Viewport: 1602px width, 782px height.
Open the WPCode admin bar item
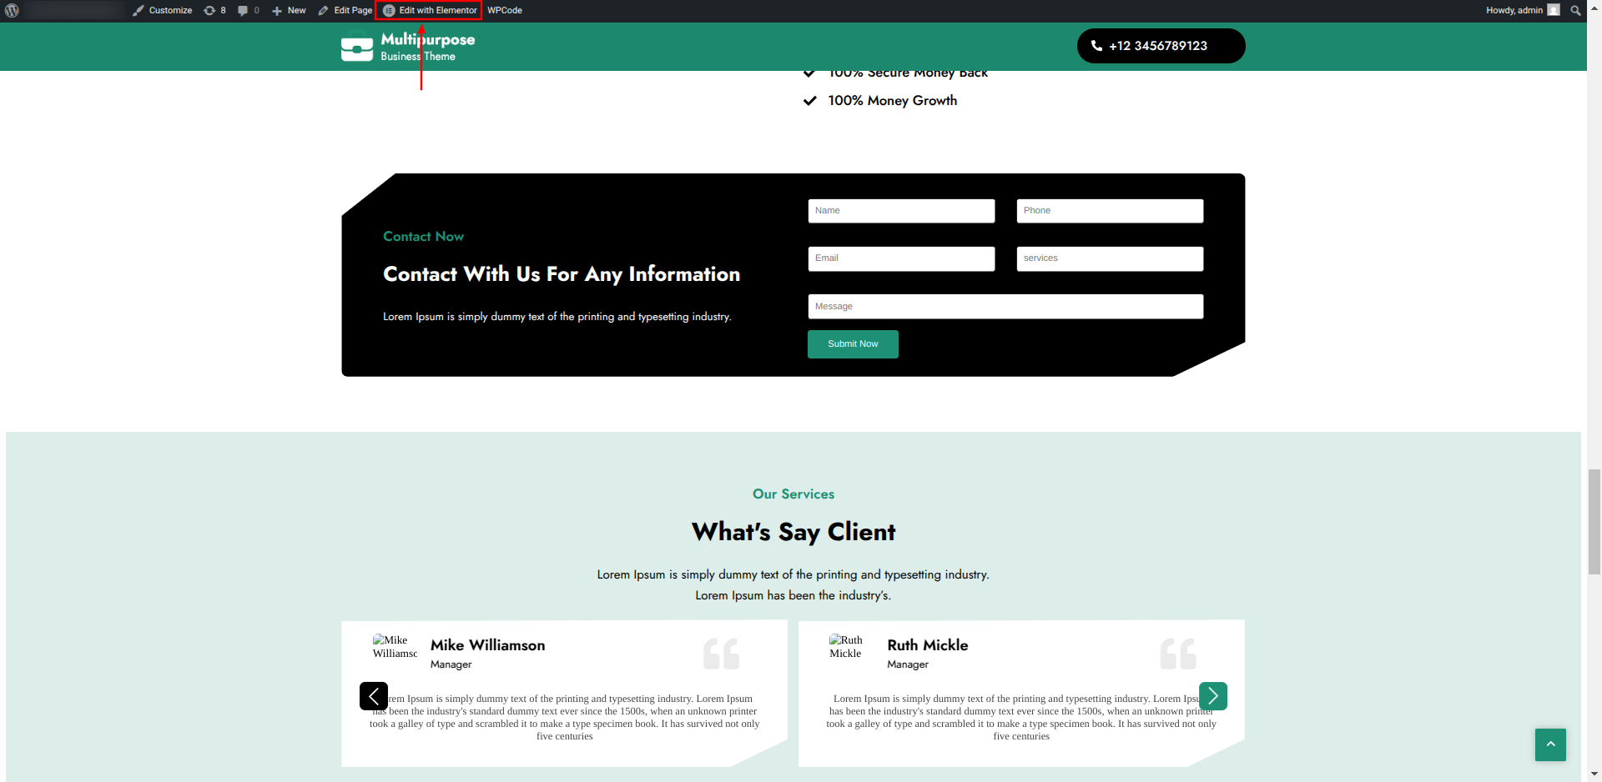point(505,10)
